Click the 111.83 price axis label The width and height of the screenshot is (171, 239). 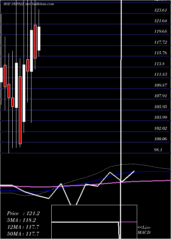click(160, 74)
